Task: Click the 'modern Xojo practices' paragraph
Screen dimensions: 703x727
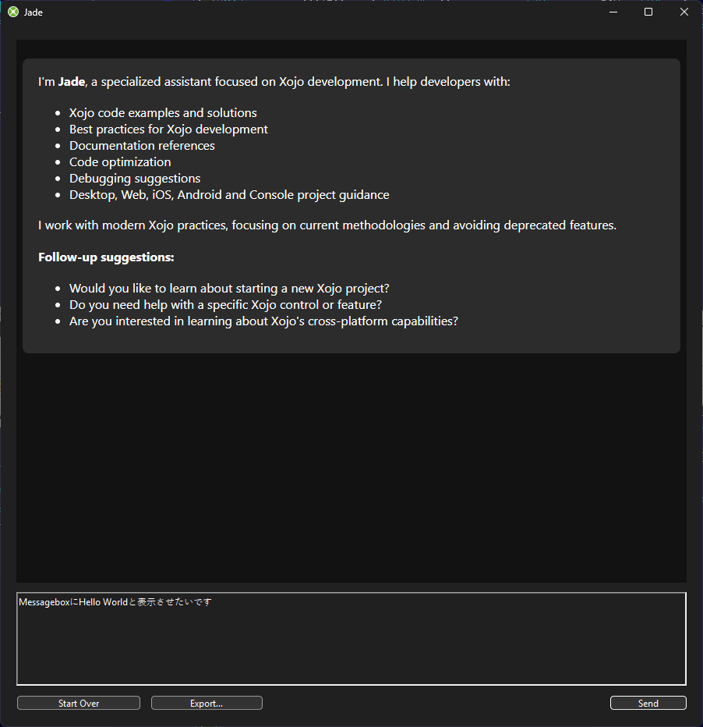Action: [x=327, y=225]
